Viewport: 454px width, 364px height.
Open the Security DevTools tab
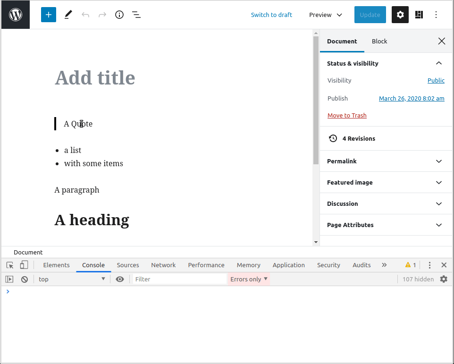[x=328, y=265]
